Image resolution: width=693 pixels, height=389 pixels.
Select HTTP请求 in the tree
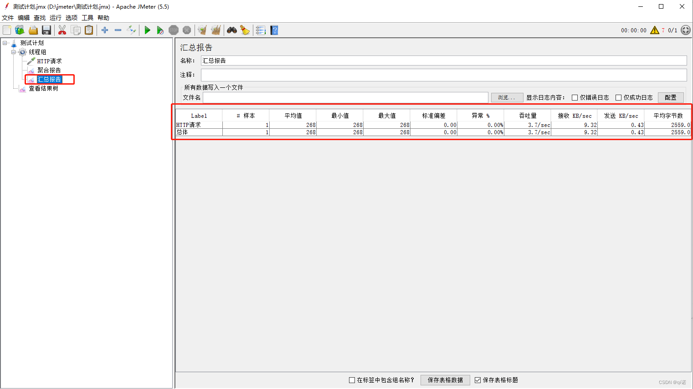tap(49, 61)
